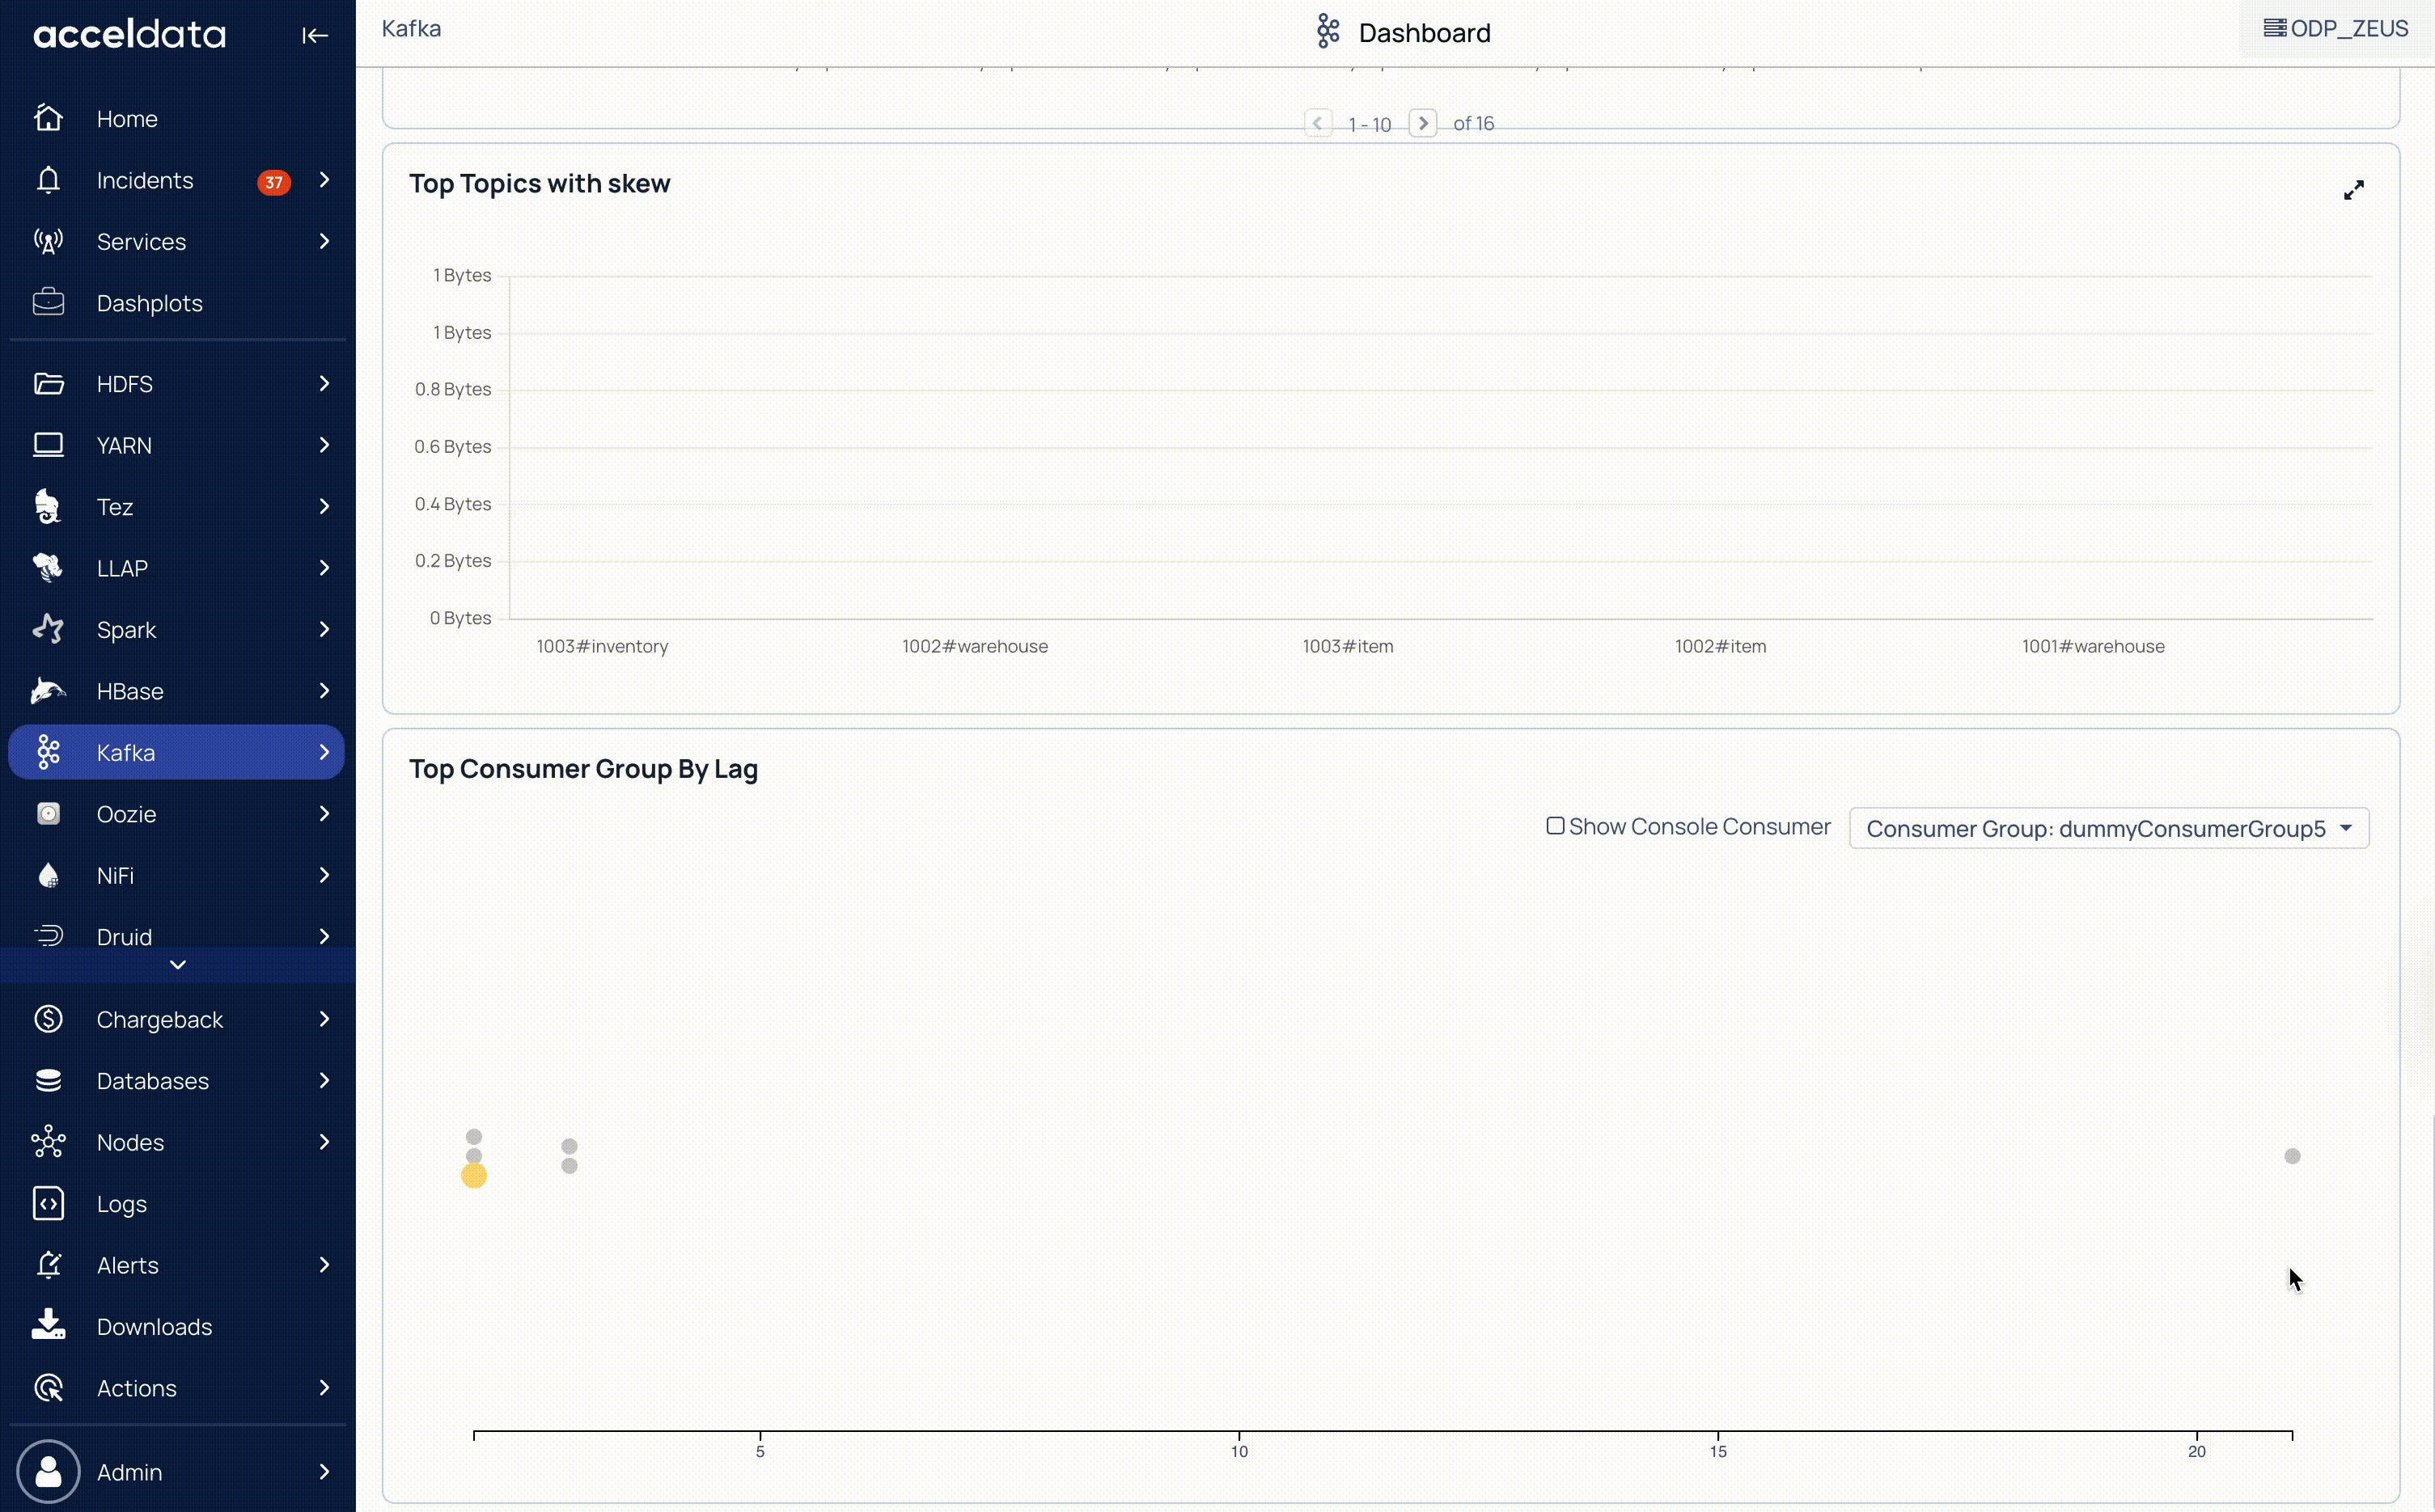This screenshot has width=2435, height=1512.
Task: Collapse the sidebar with arrow icon
Action: [x=315, y=36]
